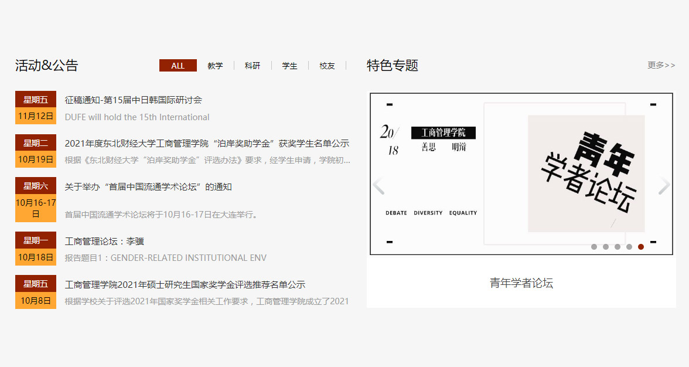Switch to the 学生 tab

(289, 66)
